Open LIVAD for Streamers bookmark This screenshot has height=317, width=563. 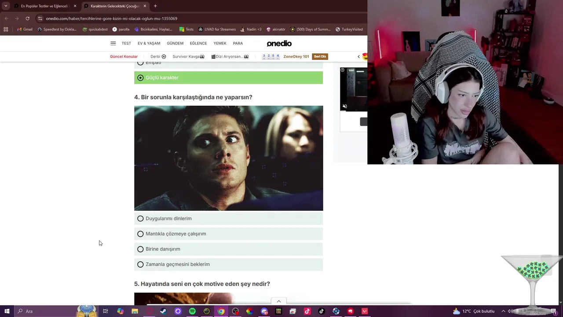(217, 29)
